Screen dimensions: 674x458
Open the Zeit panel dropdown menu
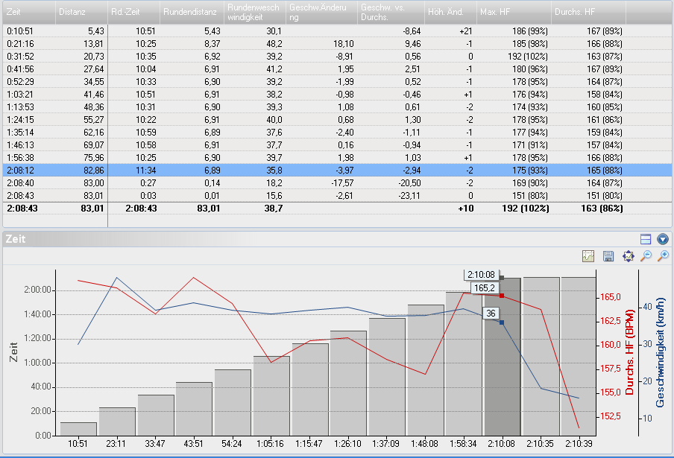pyautogui.click(x=662, y=239)
